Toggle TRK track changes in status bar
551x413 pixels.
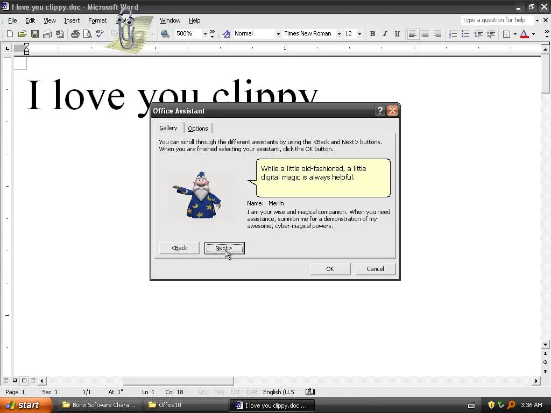pyautogui.click(x=220, y=392)
